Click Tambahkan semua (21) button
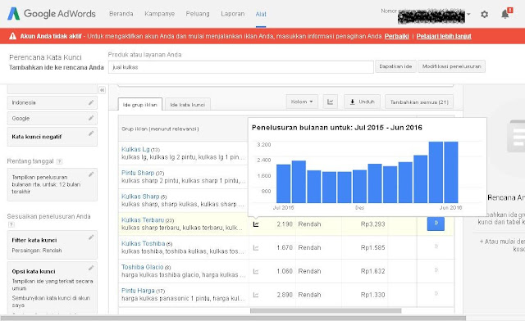The width and height of the screenshot is (525, 321). 419,102
